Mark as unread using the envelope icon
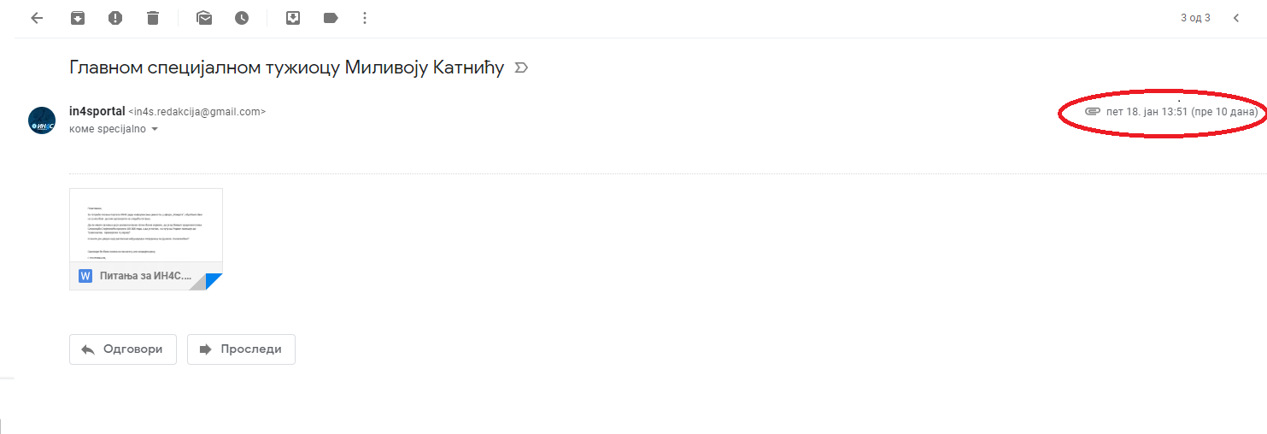1267x434 pixels. [204, 18]
